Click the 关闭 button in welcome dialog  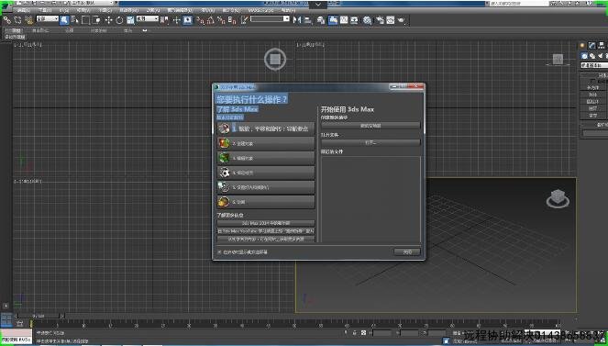coord(407,252)
